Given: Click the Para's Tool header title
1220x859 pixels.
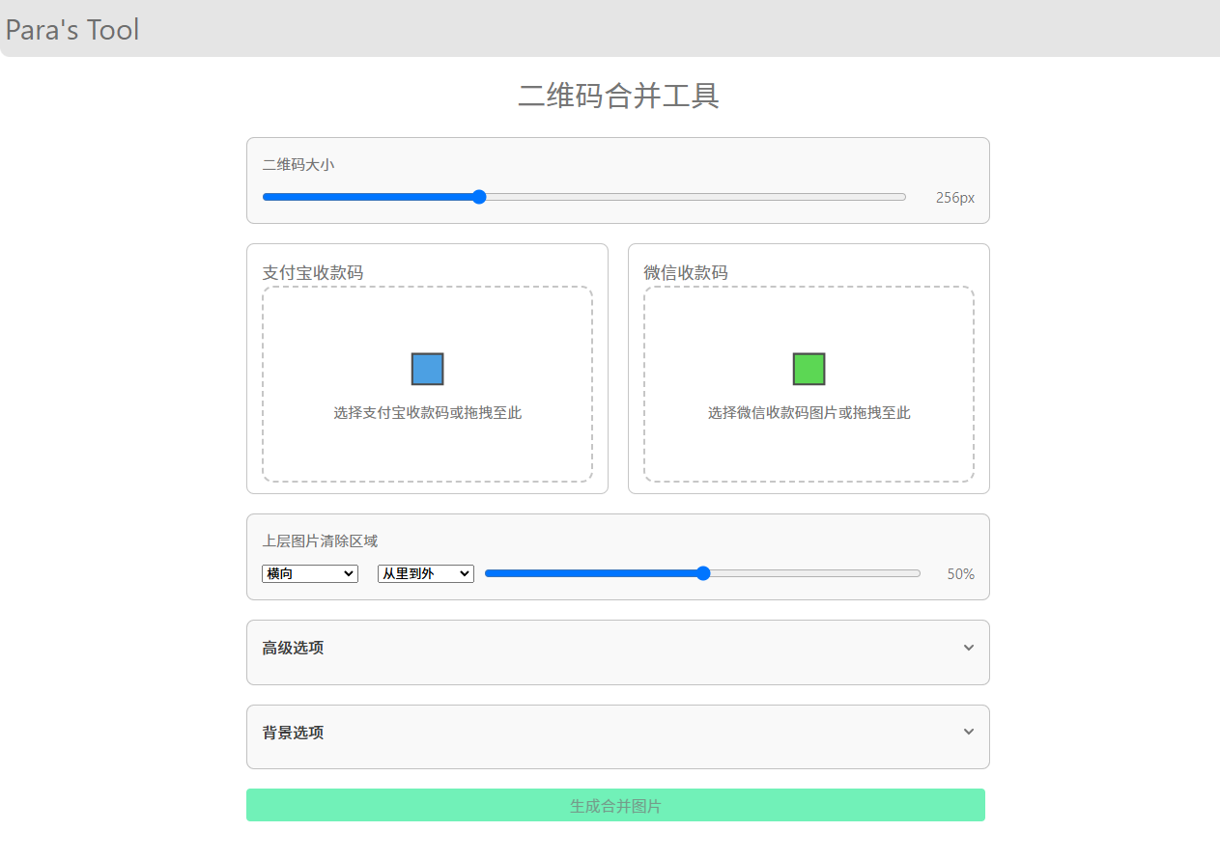Looking at the screenshot, I should point(71,29).
